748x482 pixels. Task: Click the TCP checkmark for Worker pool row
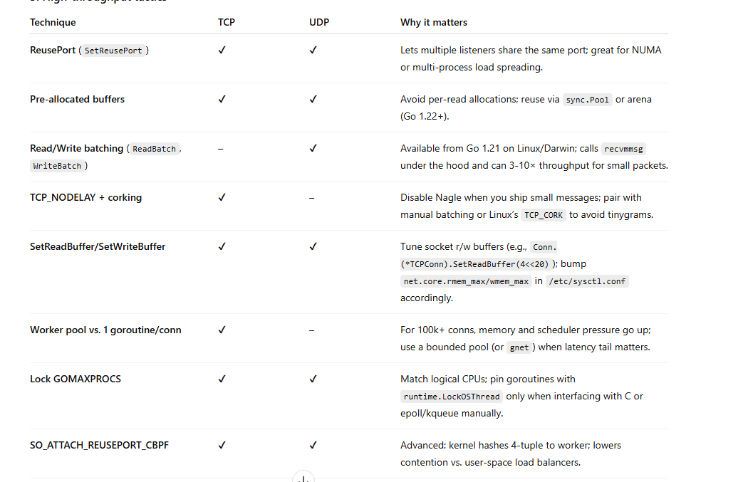point(222,330)
